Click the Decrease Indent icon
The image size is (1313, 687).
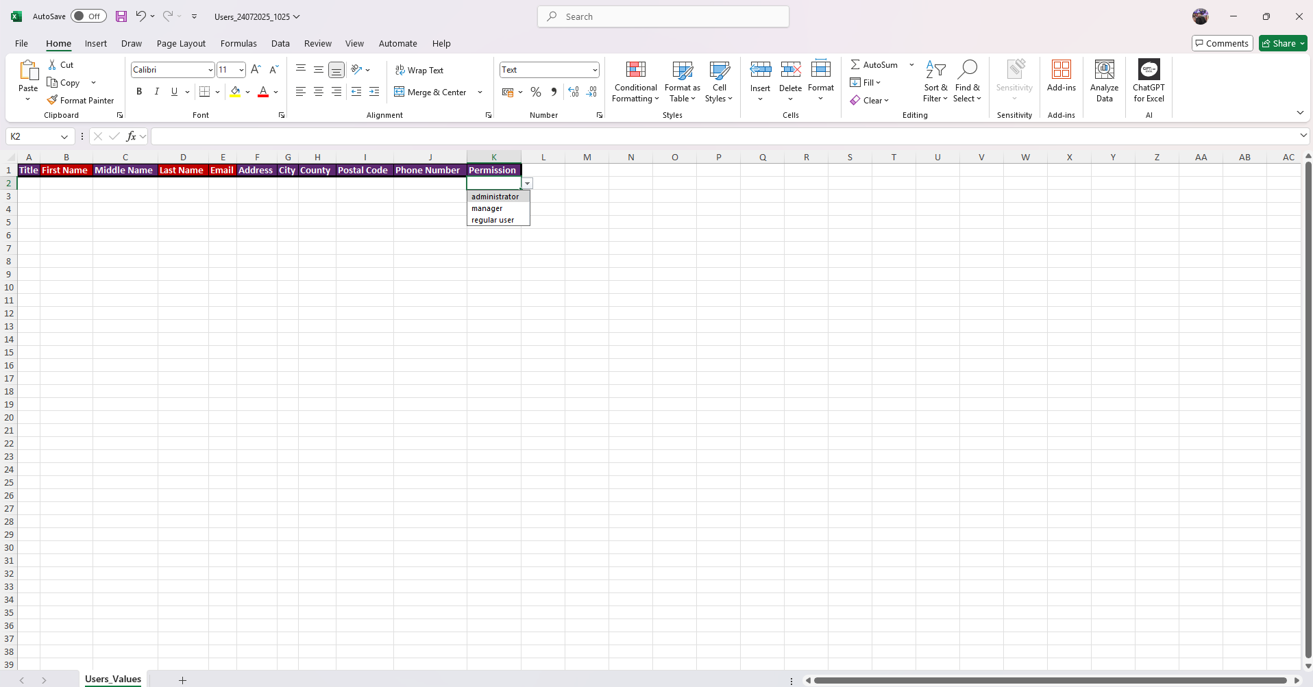[356, 91]
